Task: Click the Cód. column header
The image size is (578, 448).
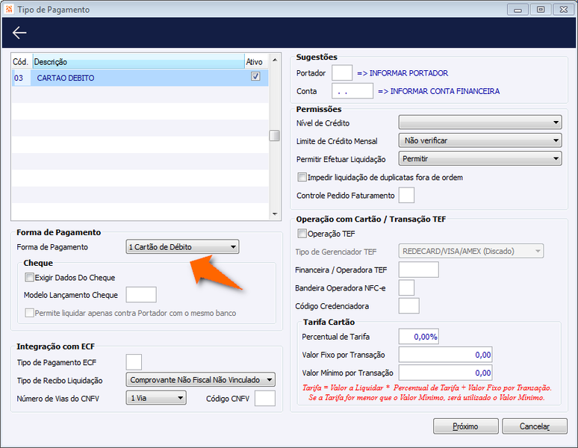Action: [x=22, y=61]
